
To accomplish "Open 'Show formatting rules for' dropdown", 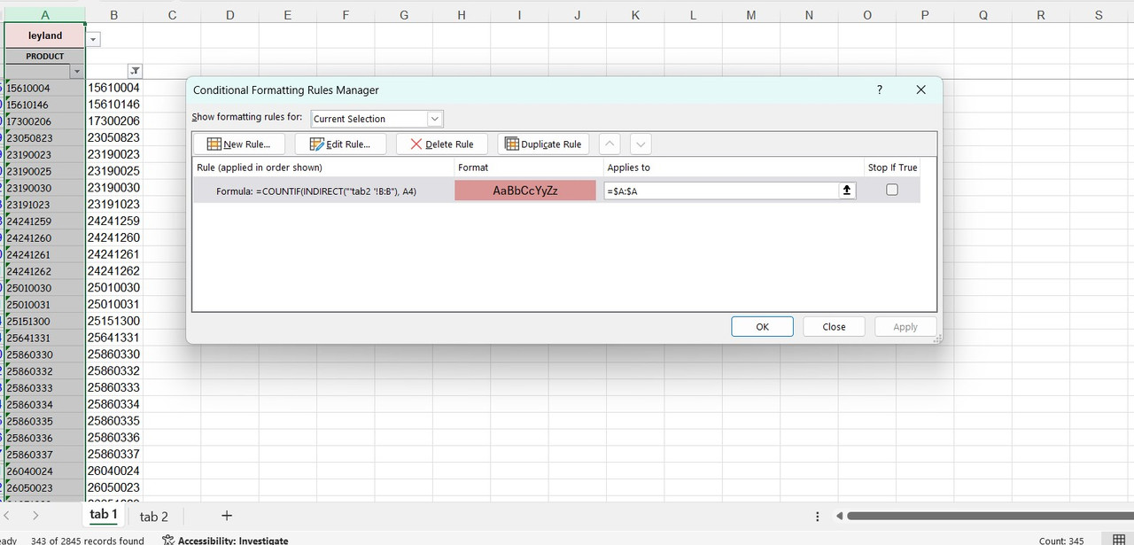I will (x=434, y=119).
